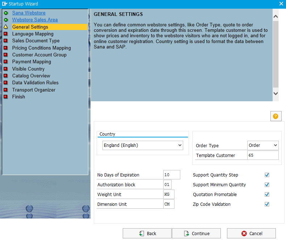This screenshot has height=242, width=286.
Task: Click the red status icon beside Payment Mapping
Action: [x=6, y=62]
